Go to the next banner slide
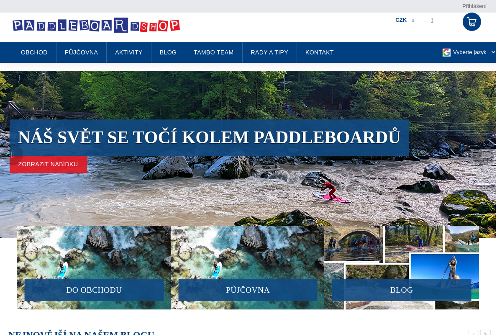Screen dimensions: 502x335 click(x=484, y=154)
